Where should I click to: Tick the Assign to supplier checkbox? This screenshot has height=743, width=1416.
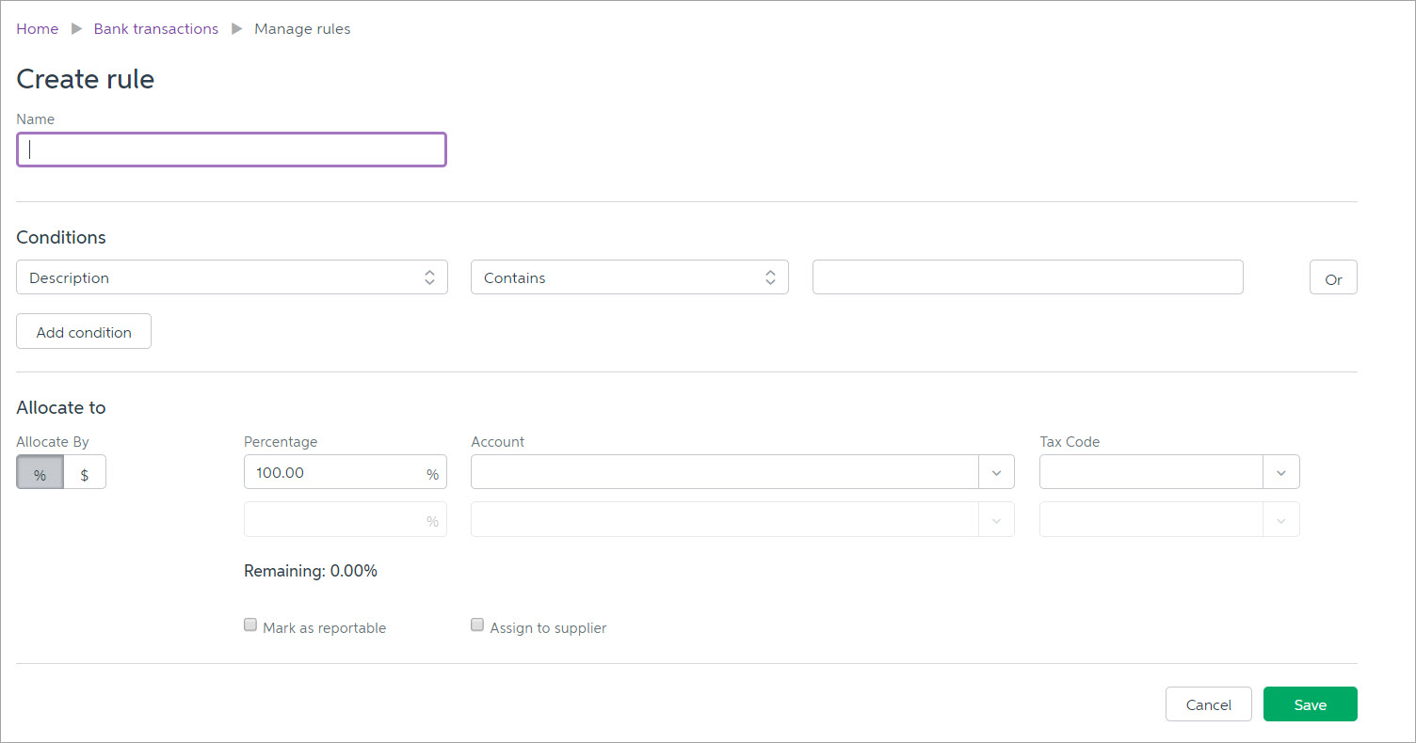(x=477, y=624)
